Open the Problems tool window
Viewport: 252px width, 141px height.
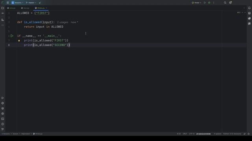click(3, 124)
